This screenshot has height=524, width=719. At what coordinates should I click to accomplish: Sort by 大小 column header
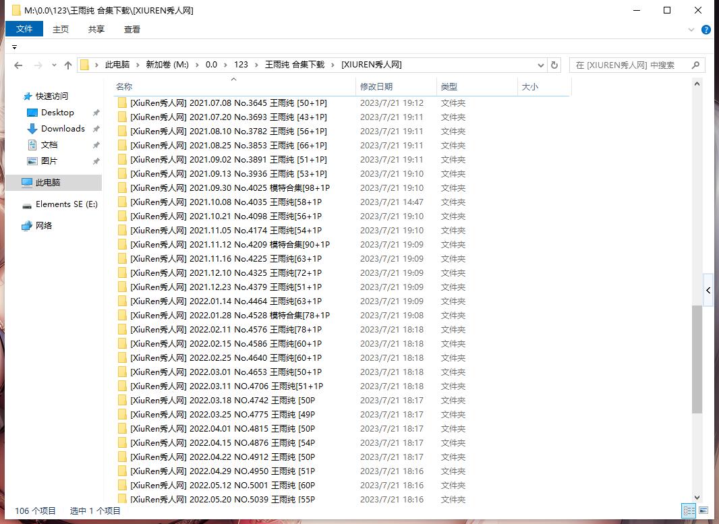coord(544,86)
